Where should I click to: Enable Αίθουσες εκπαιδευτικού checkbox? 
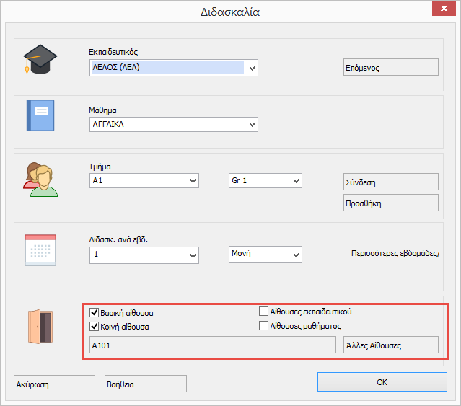(x=264, y=312)
